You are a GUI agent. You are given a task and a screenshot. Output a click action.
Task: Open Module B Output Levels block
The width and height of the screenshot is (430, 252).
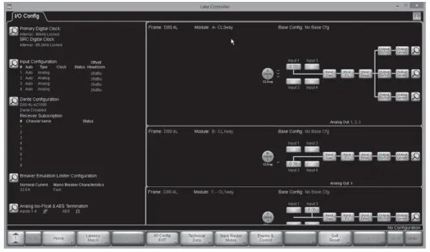(402, 156)
